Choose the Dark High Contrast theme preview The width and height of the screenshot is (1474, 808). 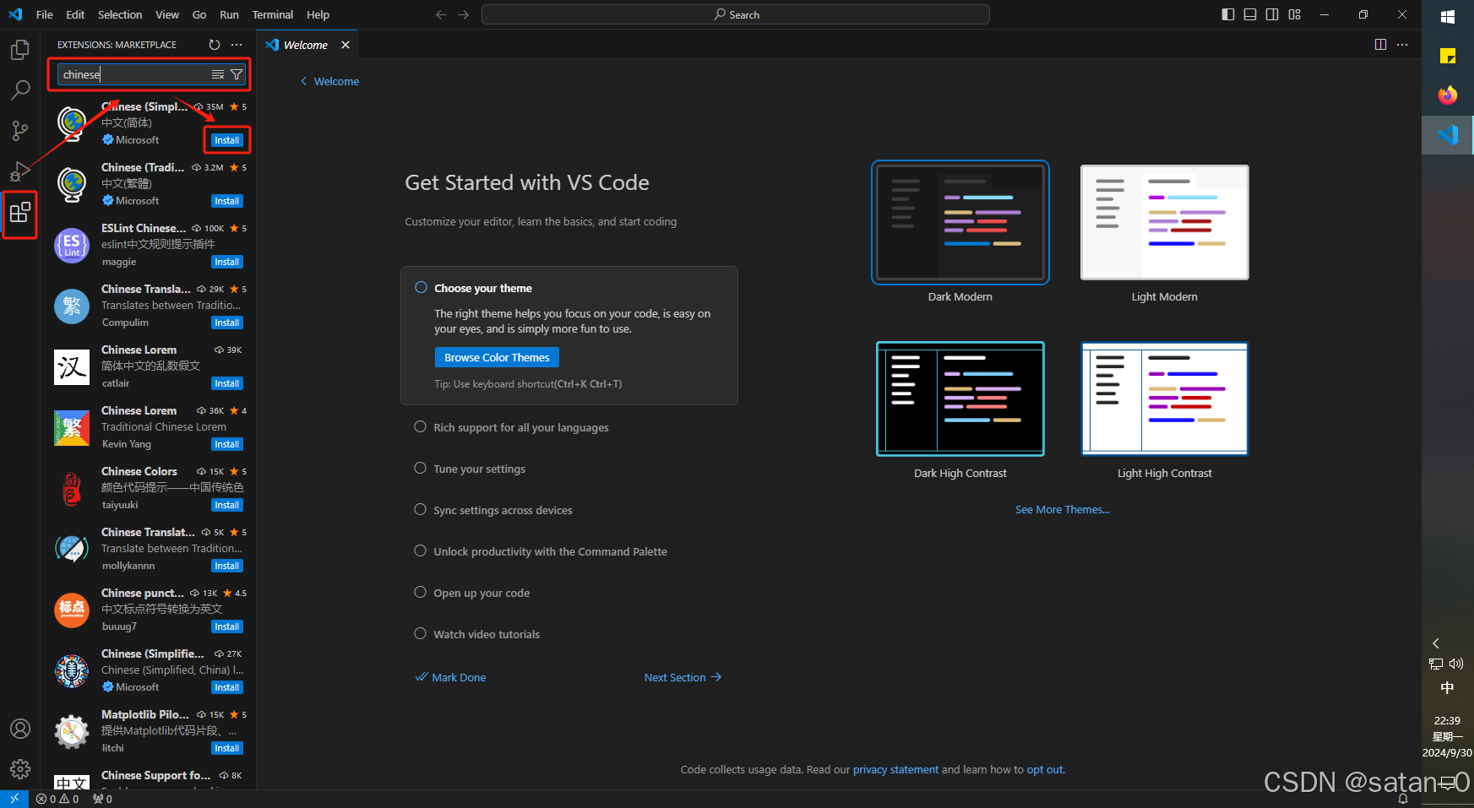[960, 399]
